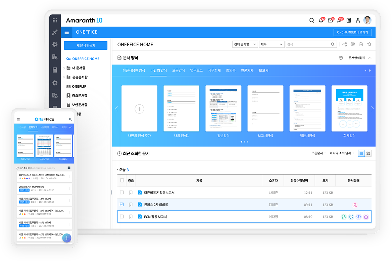The height and width of the screenshot is (261, 392).
Task: Click the pen icon in dark sidebar
Action: click(55, 32)
